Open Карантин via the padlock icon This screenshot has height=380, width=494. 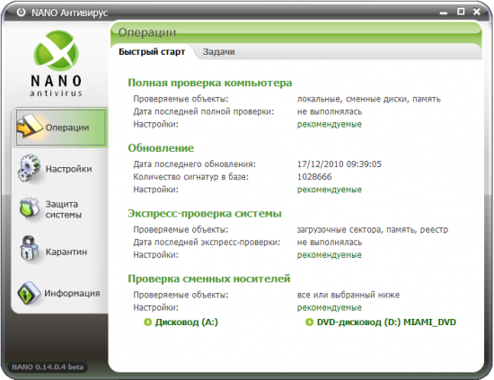(30, 249)
